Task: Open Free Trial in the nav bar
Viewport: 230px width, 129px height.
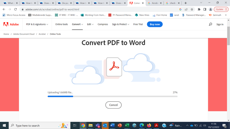Action: pyautogui.click(x=138, y=24)
